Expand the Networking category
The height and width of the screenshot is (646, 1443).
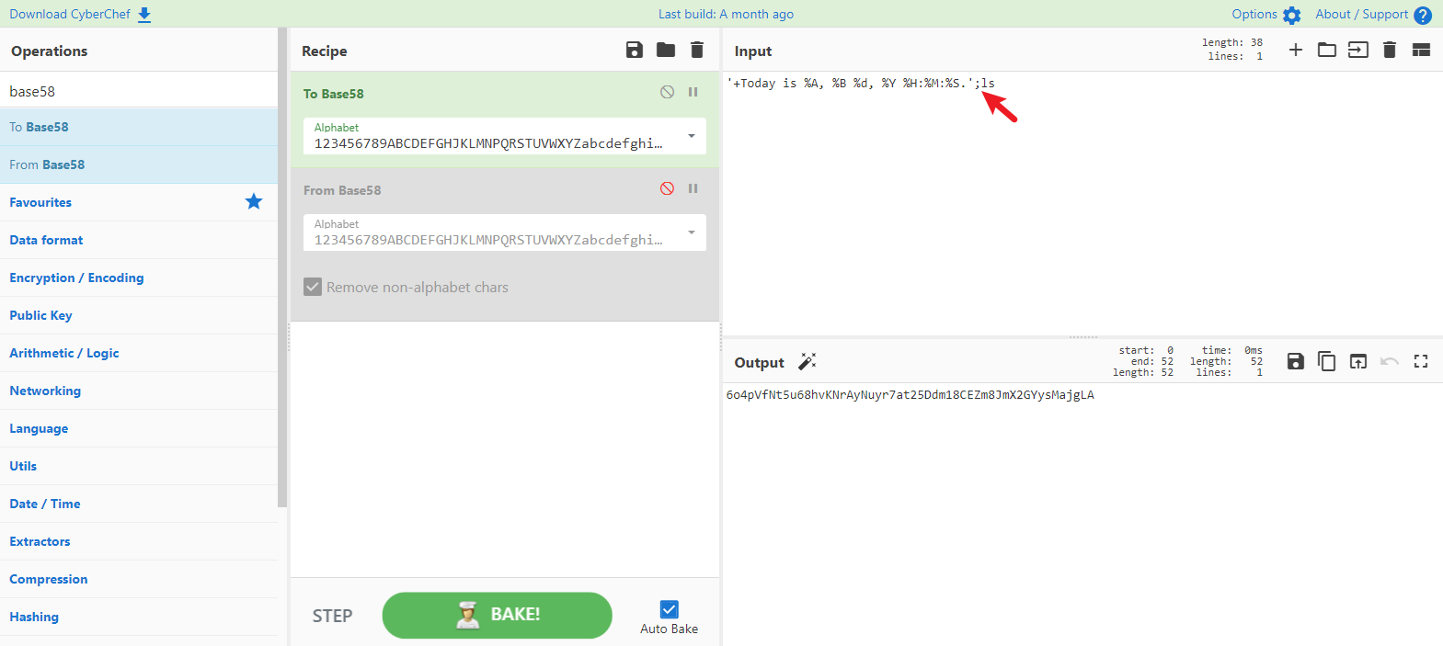[139, 391]
